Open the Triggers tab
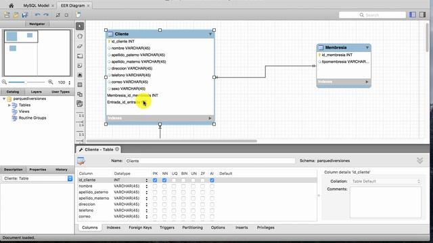The image size is (433, 243). point(167,227)
